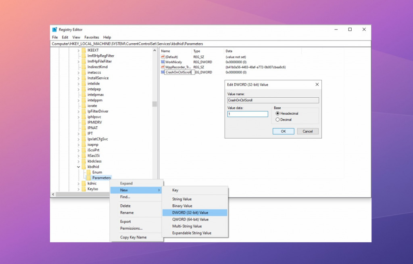This screenshot has height=264, width=413.
Task: Click the WppRecorder string value icon
Action: [x=163, y=67]
